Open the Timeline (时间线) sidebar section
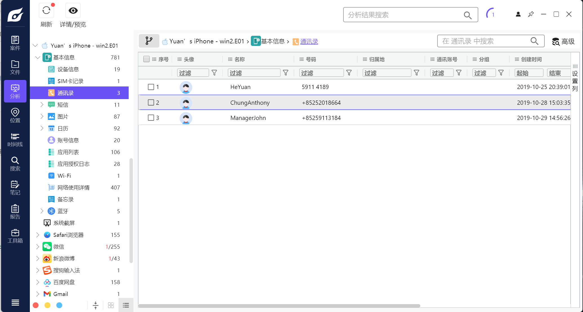 (15, 140)
